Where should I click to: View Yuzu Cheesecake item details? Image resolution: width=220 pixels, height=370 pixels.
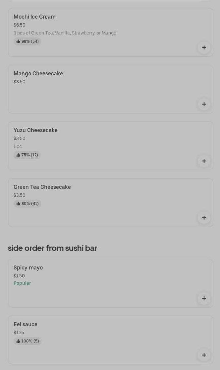[35, 130]
